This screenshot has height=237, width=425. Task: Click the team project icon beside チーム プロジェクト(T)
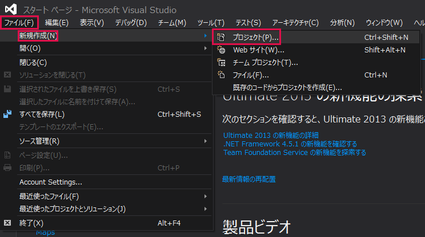point(221,63)
